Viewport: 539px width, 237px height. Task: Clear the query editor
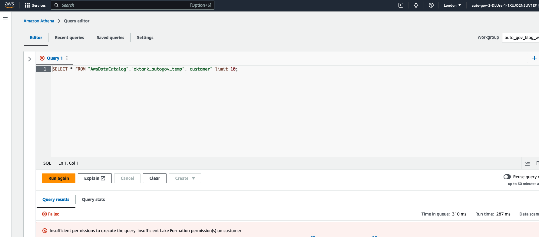(155, 178)
